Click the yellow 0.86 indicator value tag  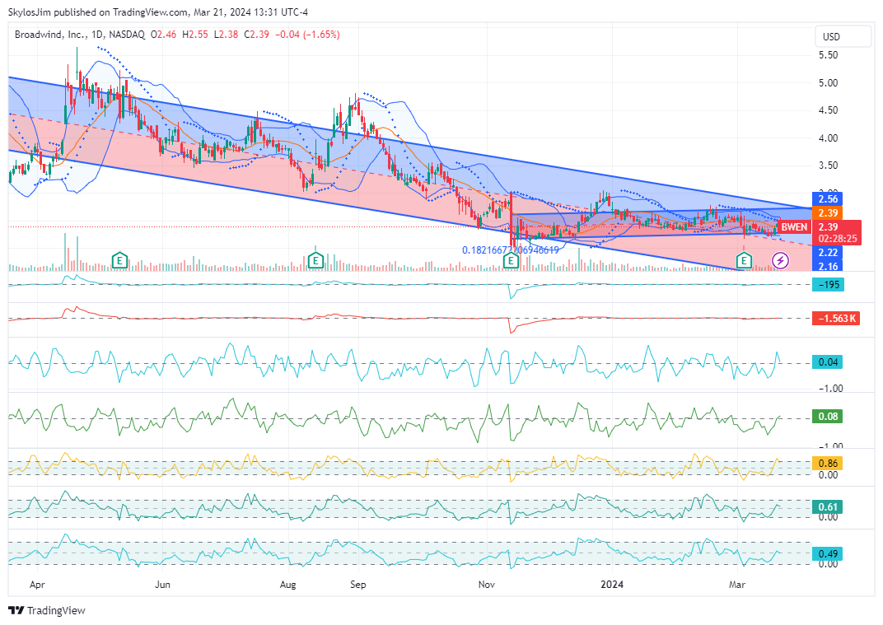827,464
